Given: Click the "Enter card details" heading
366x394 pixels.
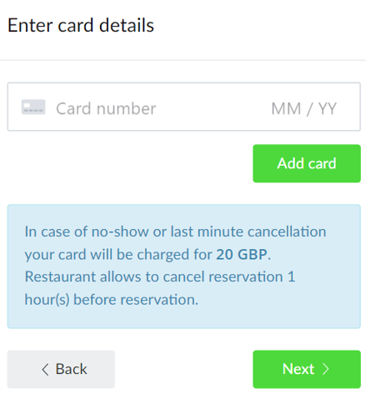Looking at the screenshot, I should tap(81, 25).
